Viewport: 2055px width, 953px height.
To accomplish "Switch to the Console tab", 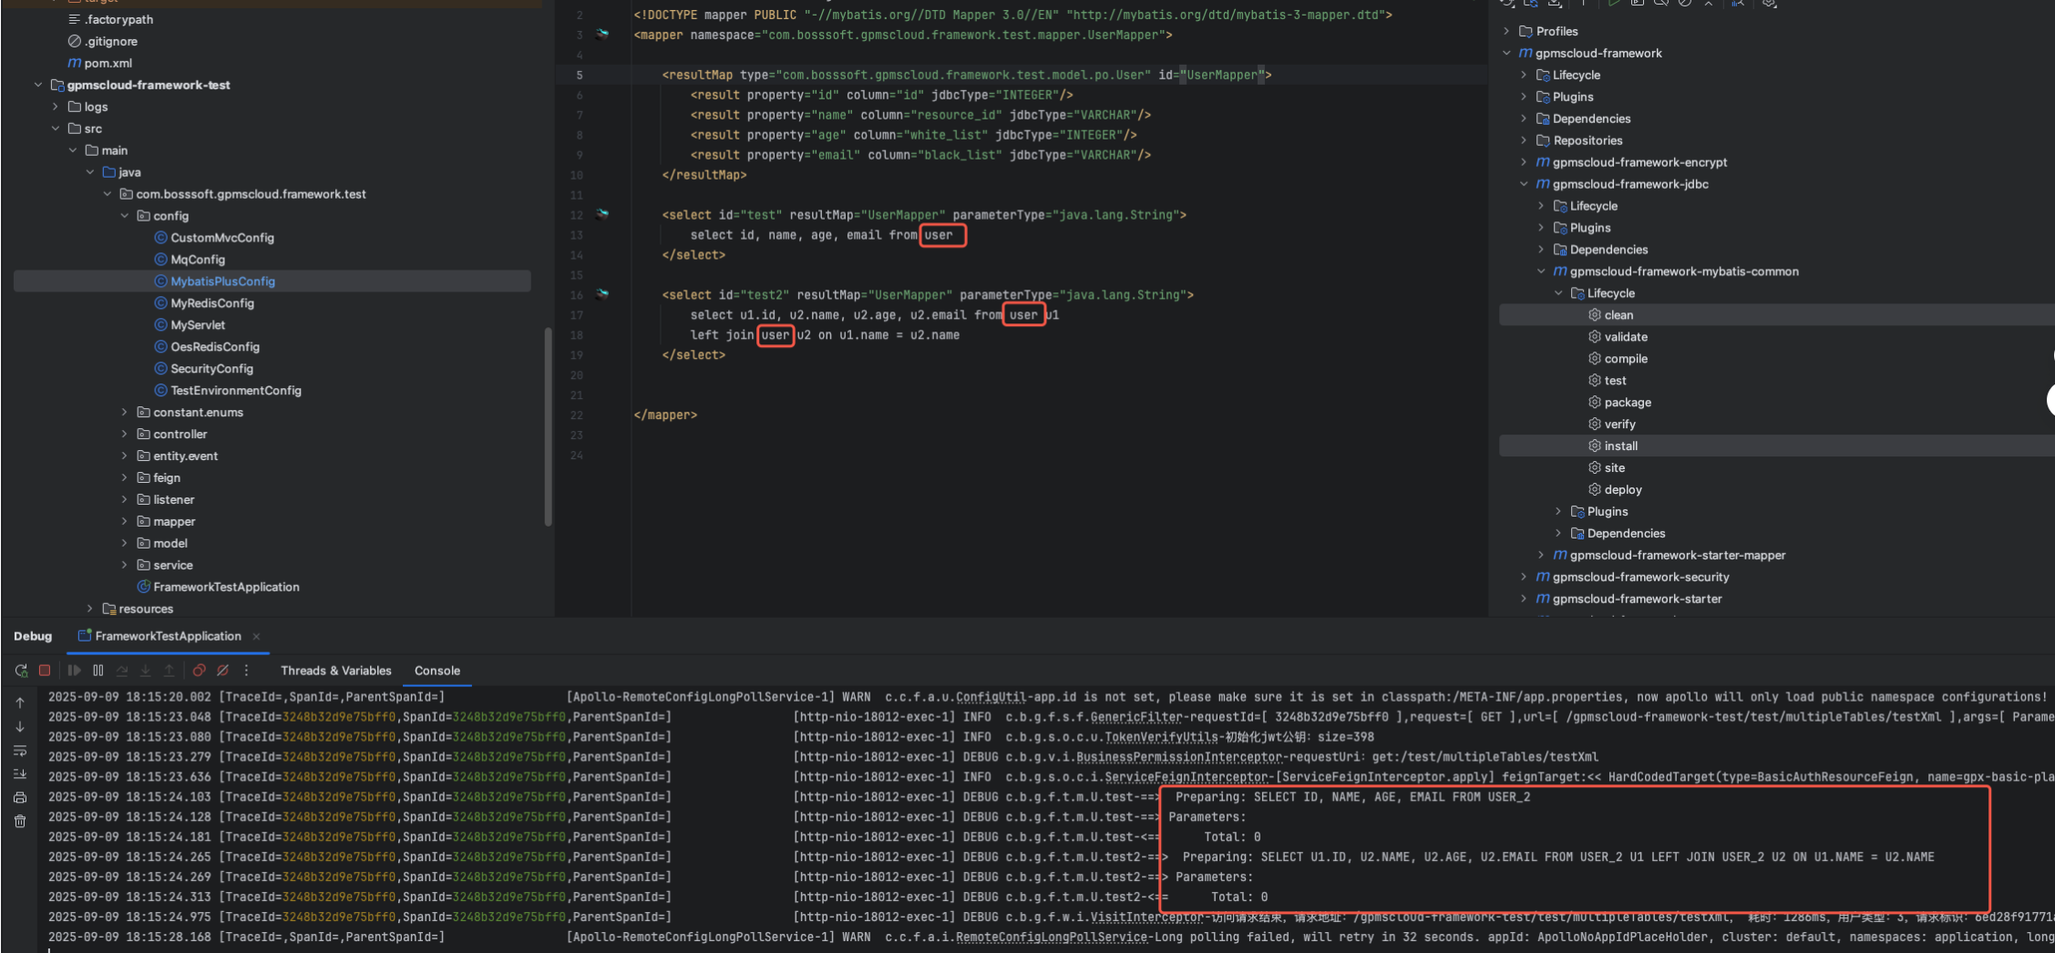I will click(x=437, y=671).
